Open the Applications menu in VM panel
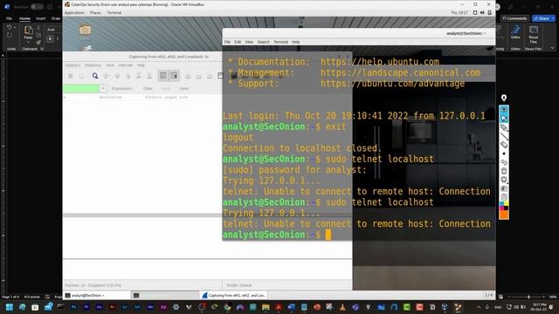 tap(74, 12)
